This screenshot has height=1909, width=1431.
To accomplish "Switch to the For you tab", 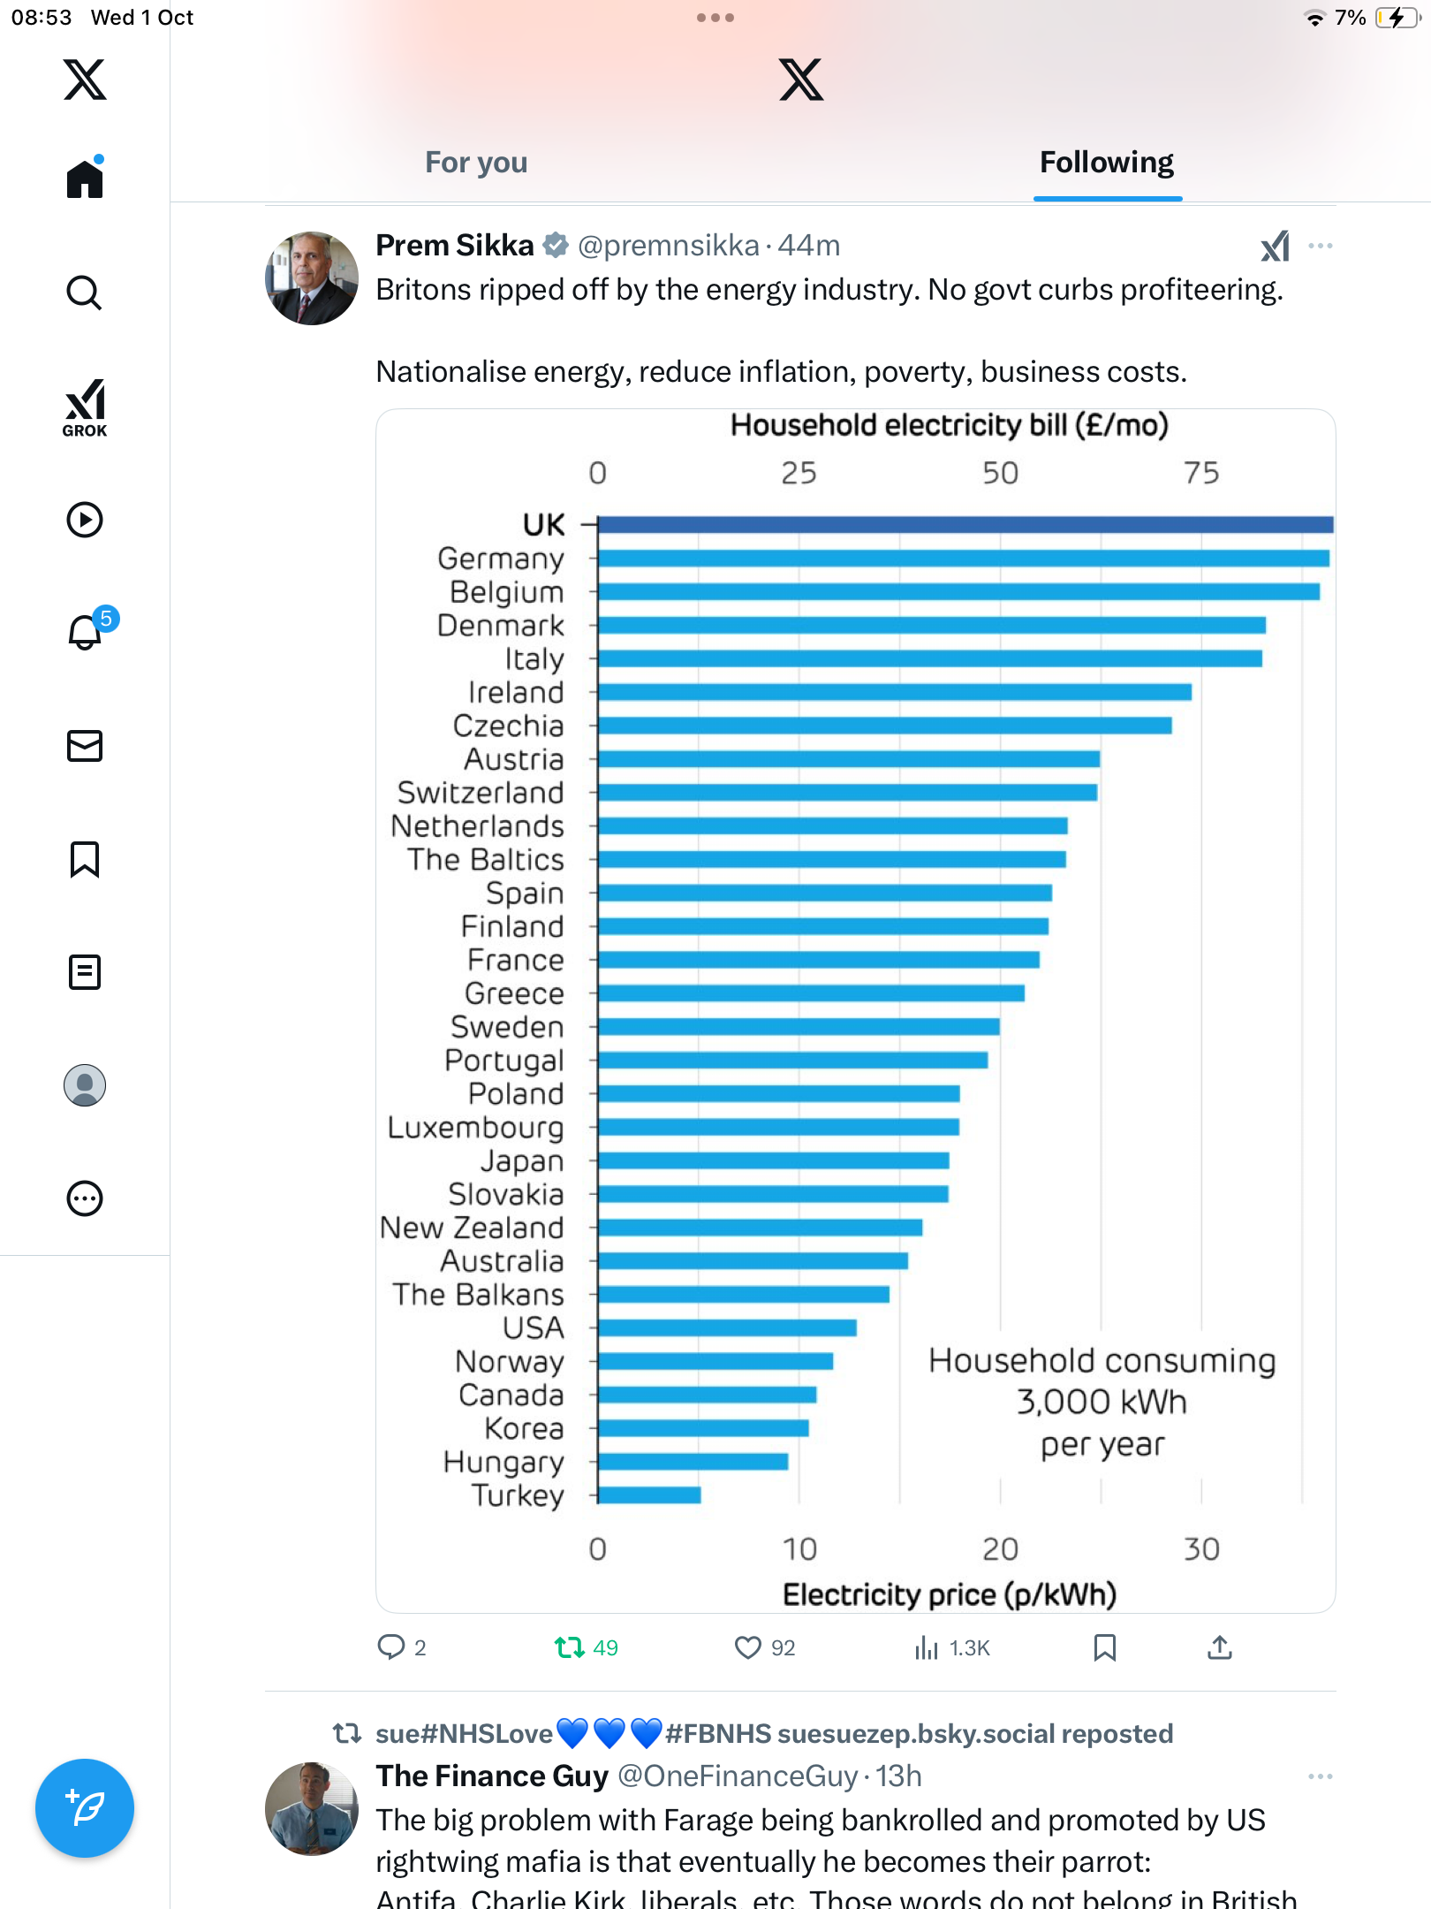I will tap(476, 163).
